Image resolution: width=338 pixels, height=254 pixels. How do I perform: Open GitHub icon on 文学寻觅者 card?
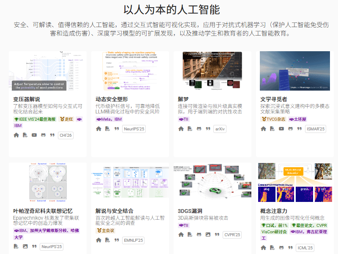pos(291,129)
